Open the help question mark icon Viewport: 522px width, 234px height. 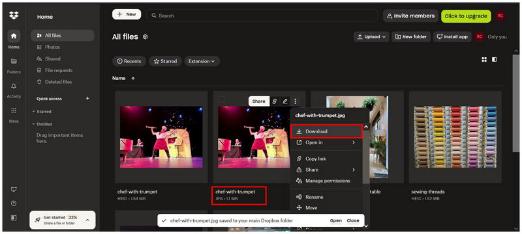[x=14, y=203]
